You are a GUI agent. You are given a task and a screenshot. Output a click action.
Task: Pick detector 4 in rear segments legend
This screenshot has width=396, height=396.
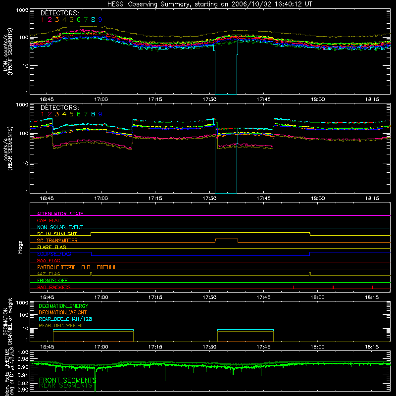[64, 114]
